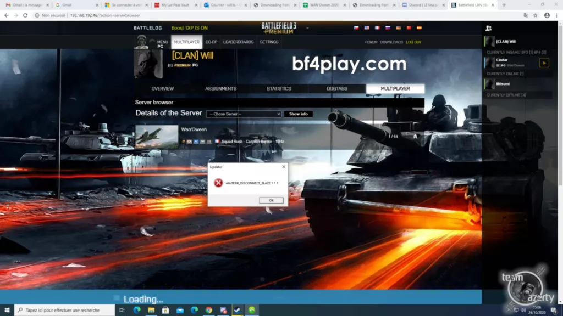Open Steam from the taskbar
The image size is (563, 316).
click(x=238, y=310)
